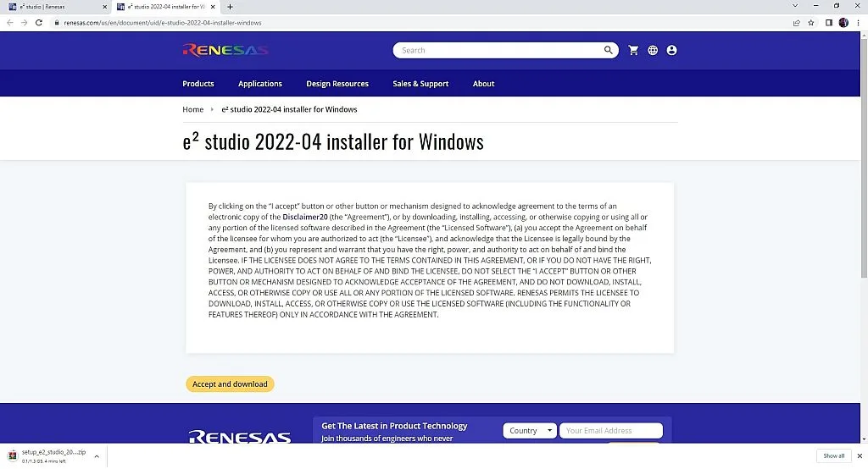Close the e² studio | Renesas tab
Screen dimensions: 868x469
pos(104,7)
